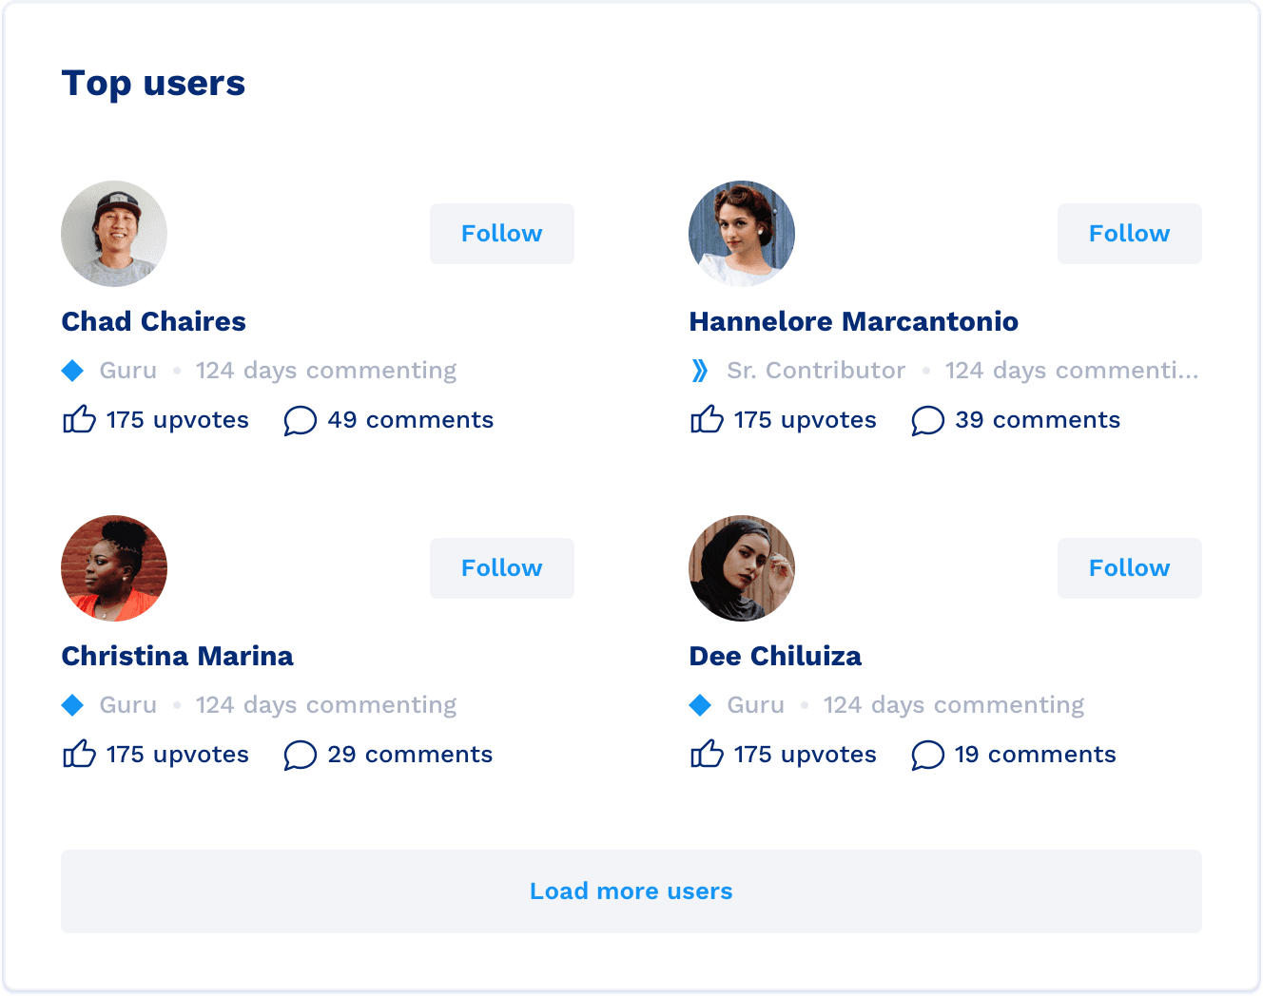
Task: Click Dee Chiluiza's thumbs-up upvotes icon
Action: (707, 754)
